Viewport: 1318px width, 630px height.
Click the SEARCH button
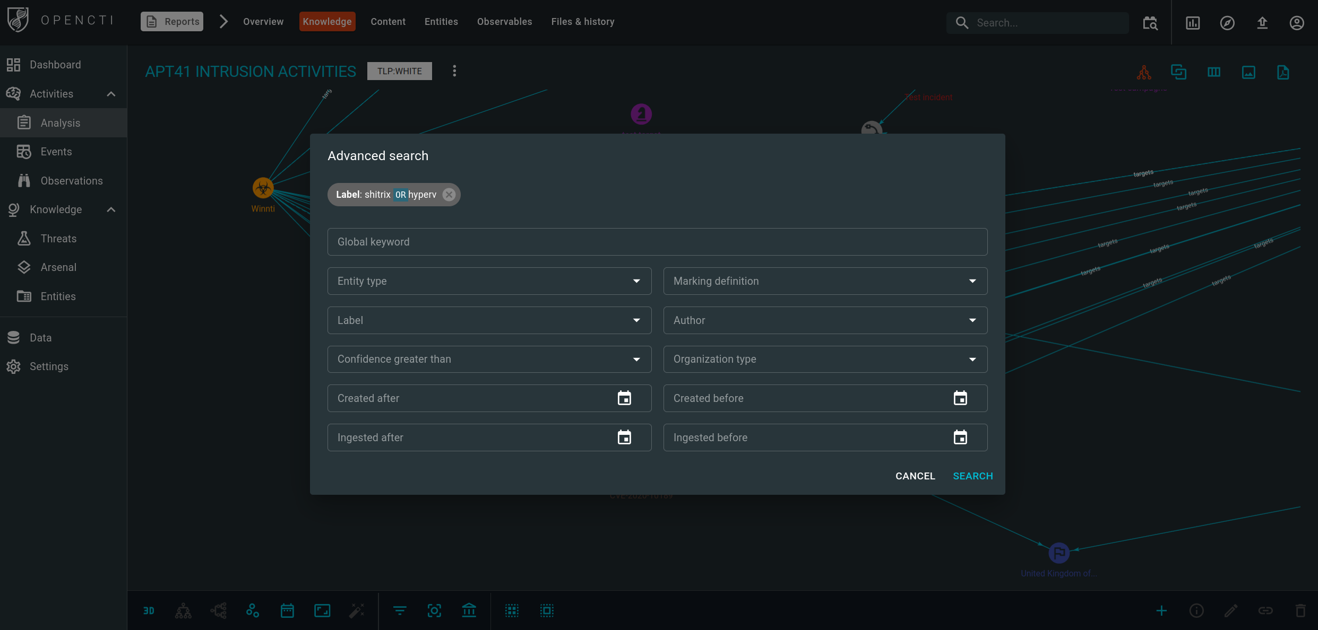point(972,476)
